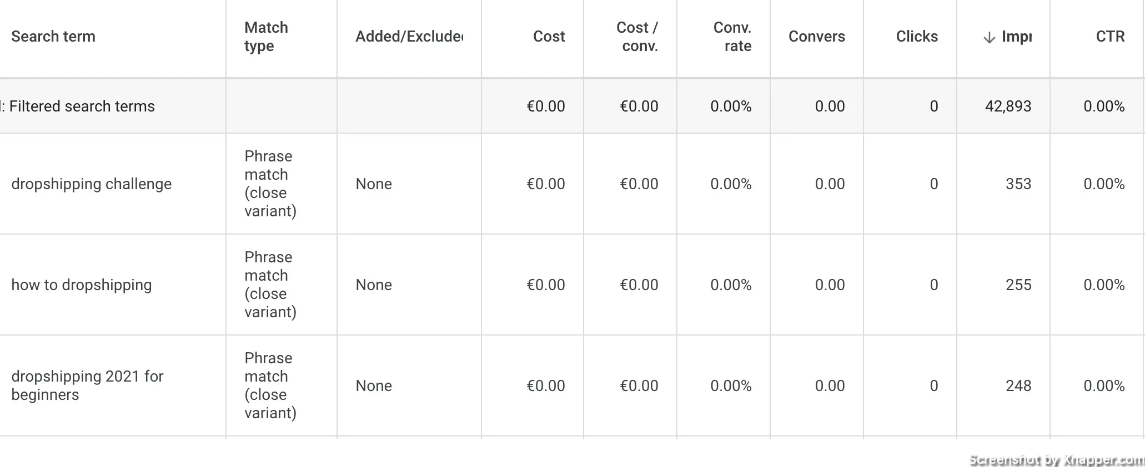
Task: Click the 42,893 impressions total value
Action: click(1008, 106)
